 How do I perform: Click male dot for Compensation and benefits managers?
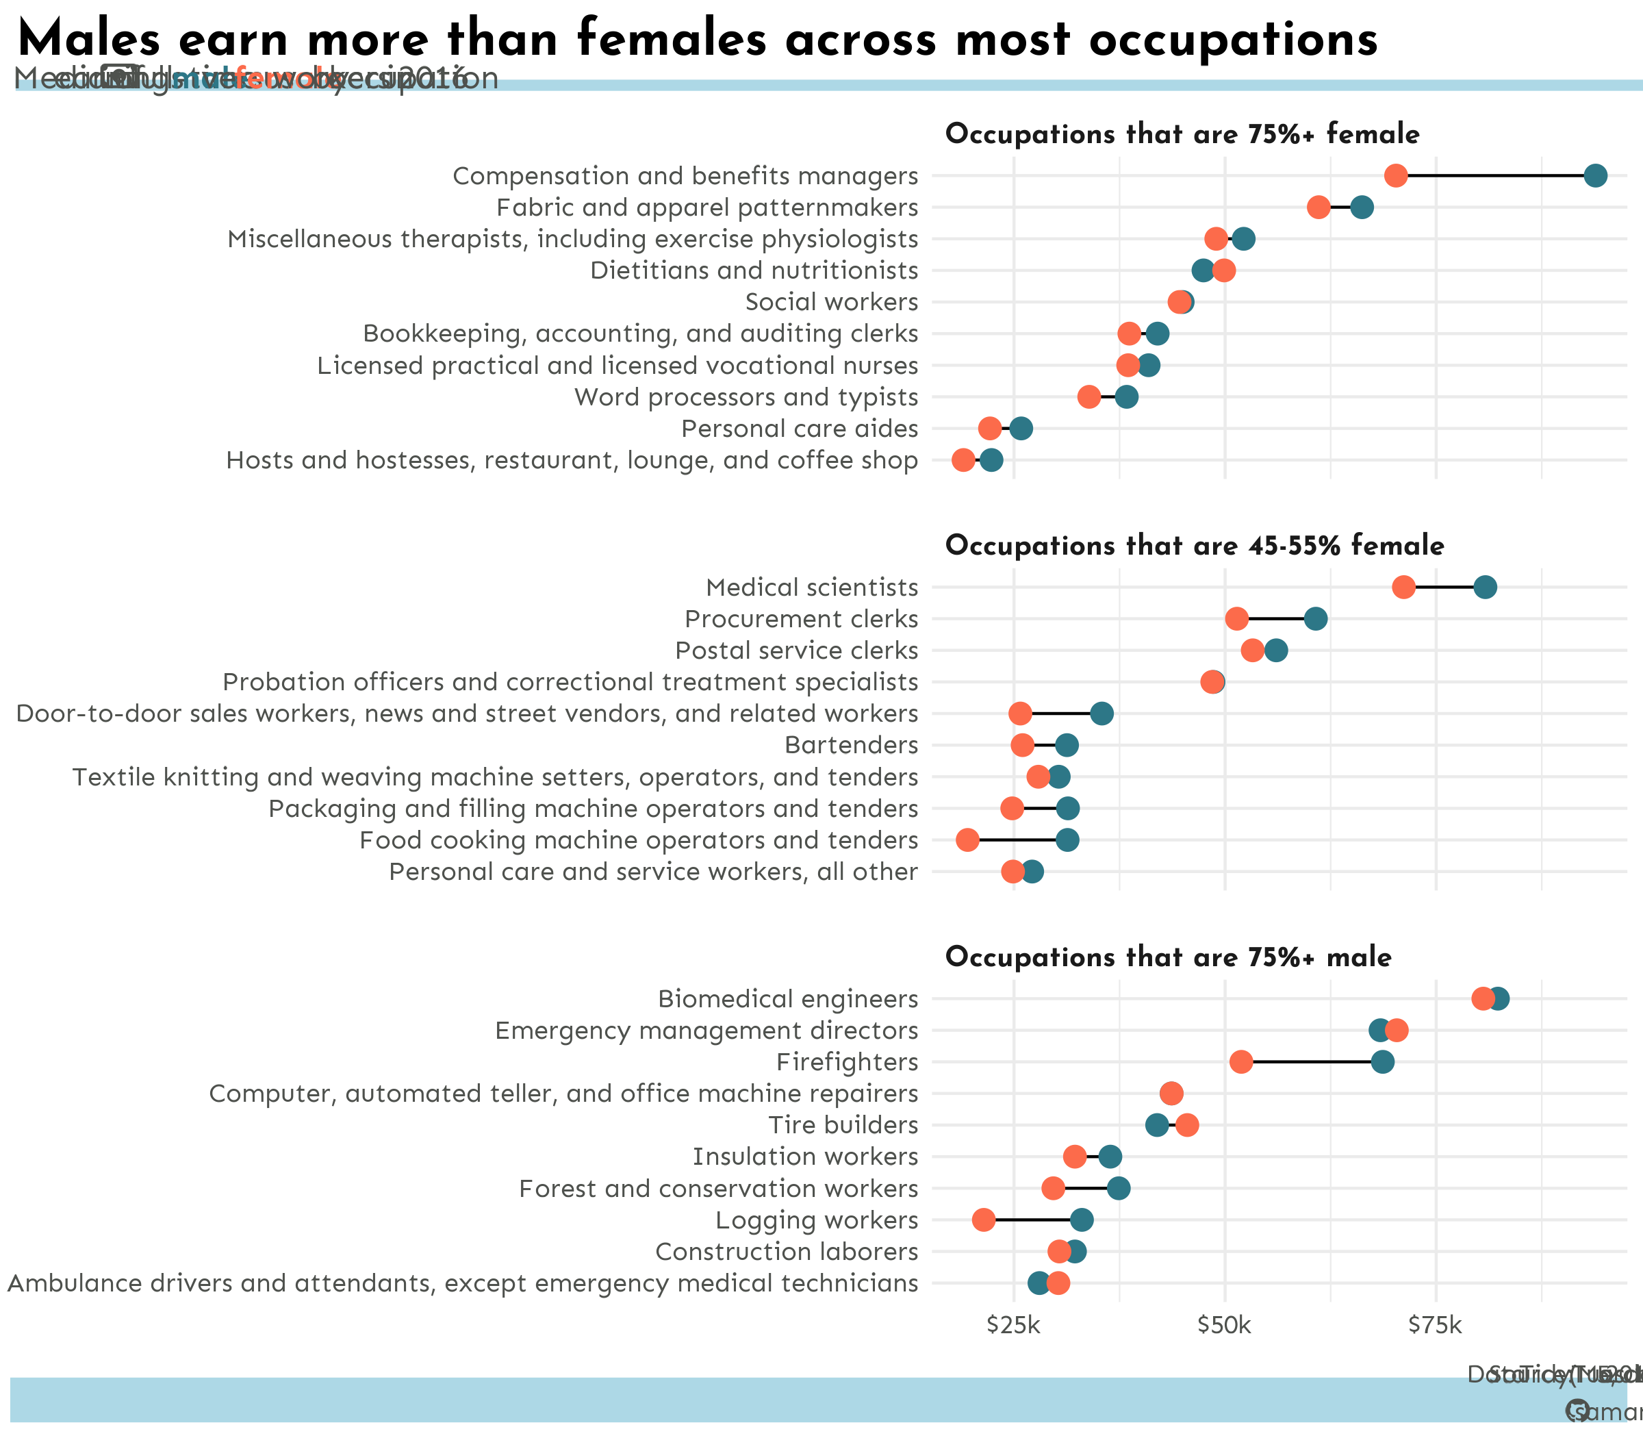click(1595, 176)
